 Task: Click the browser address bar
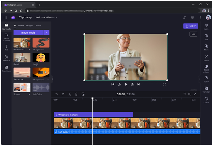coord(113,11)
